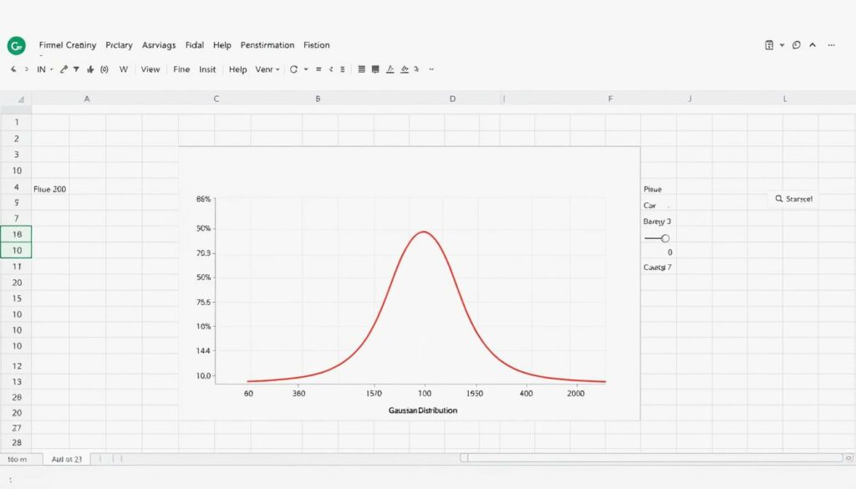
Task: Open the three-dot menu at top right
Action: [x=832, y=45]
